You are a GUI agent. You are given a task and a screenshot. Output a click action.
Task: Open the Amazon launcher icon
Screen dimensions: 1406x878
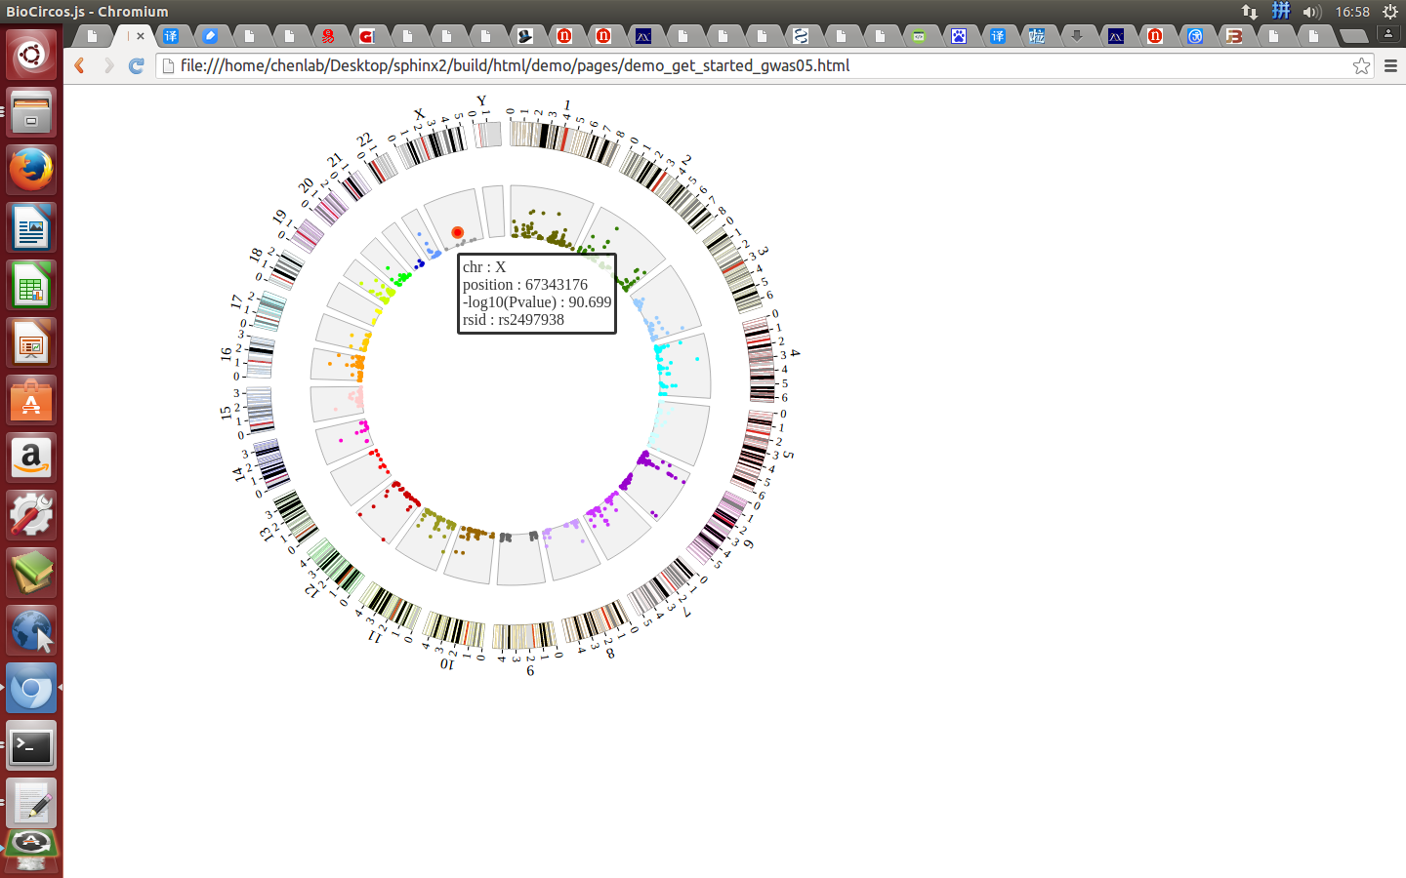31,458
